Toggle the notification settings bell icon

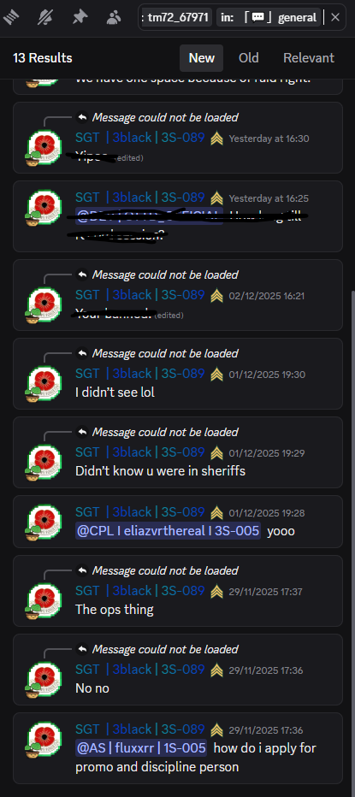[x=45, y=18]
